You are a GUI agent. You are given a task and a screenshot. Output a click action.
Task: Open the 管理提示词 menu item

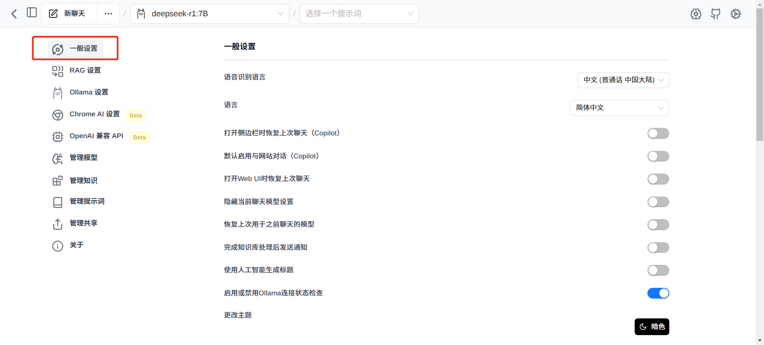[x=87, y=202]
